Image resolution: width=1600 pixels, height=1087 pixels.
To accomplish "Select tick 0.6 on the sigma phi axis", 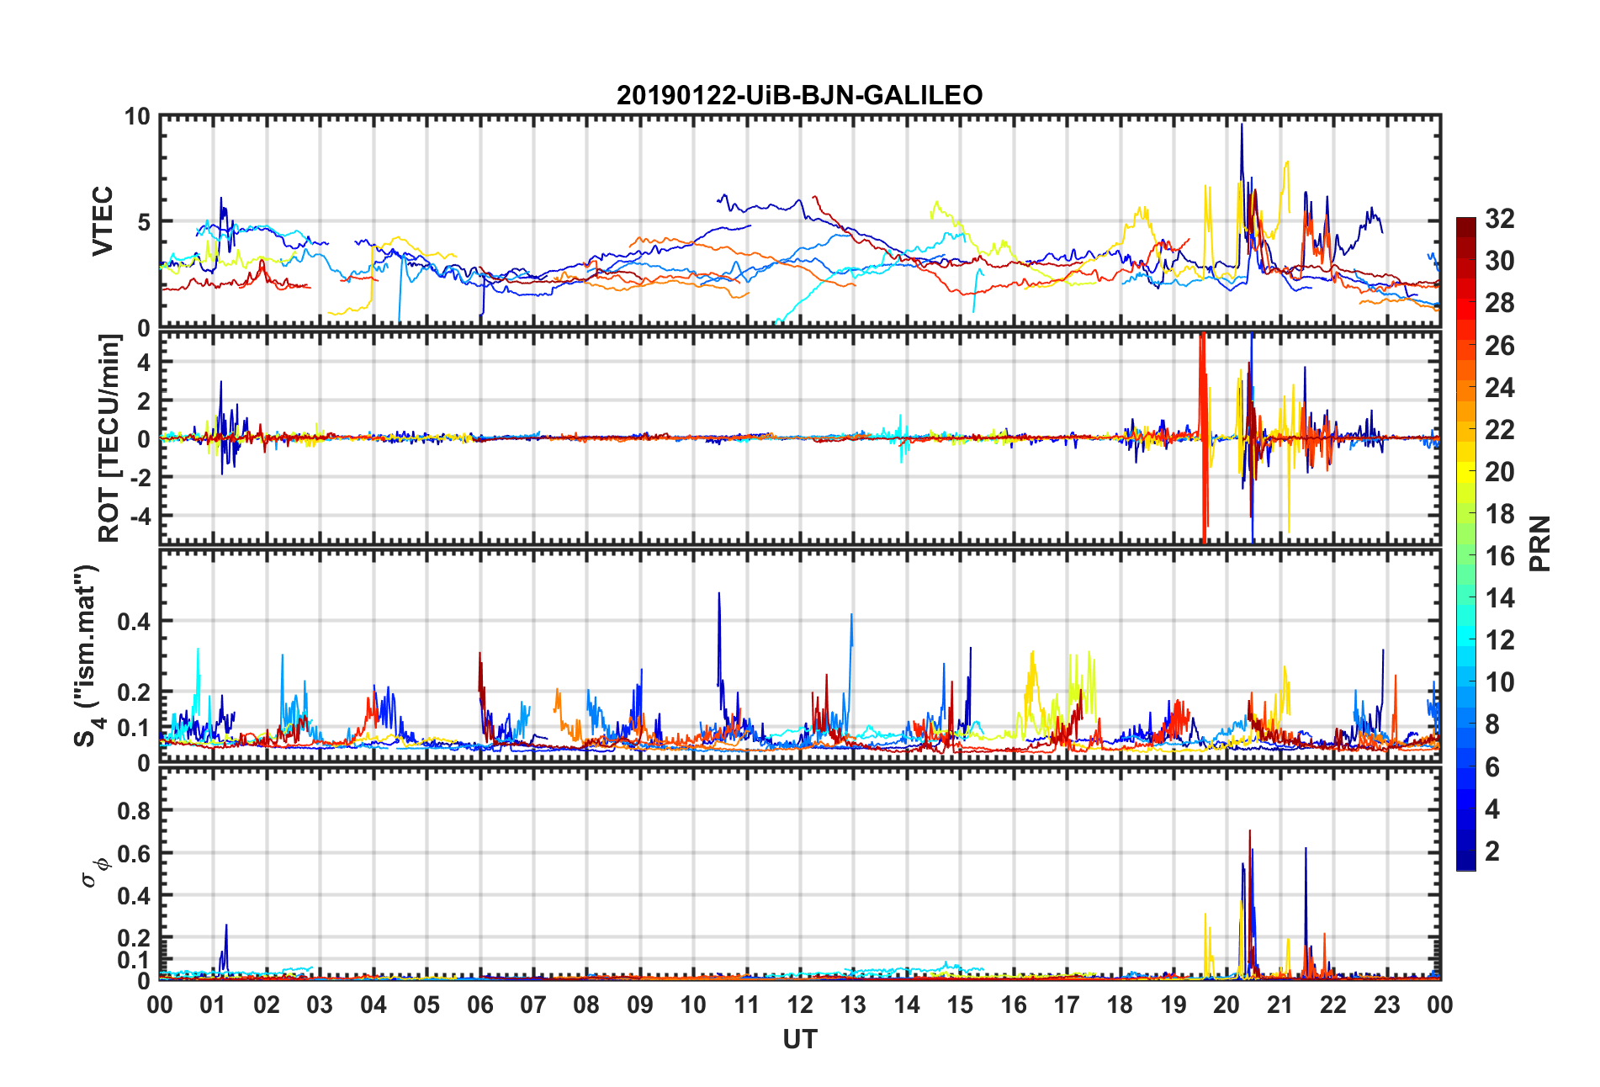I will [x=135, y=853].
